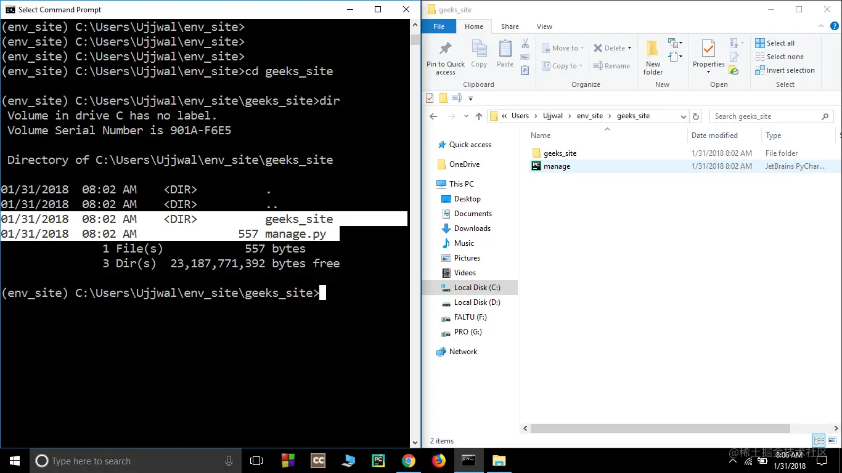
Task: Select geeks_site folder in file list
Action: (560, 153)
